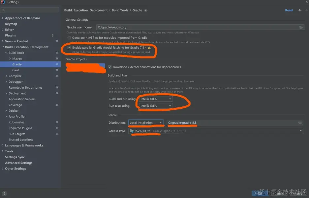
Task: Go back with the left arrow
Action: pyautogui.click(x=300, y=10)
